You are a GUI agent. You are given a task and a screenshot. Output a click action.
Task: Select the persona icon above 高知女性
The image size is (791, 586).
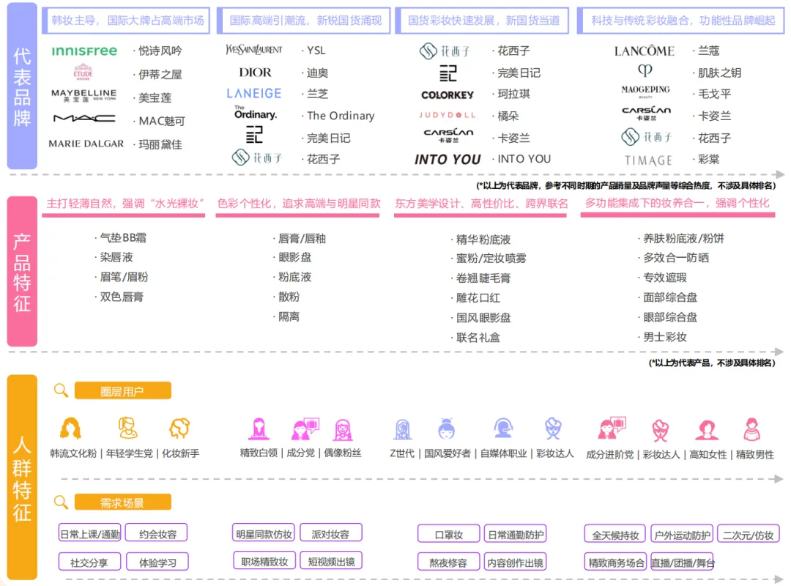708,429
